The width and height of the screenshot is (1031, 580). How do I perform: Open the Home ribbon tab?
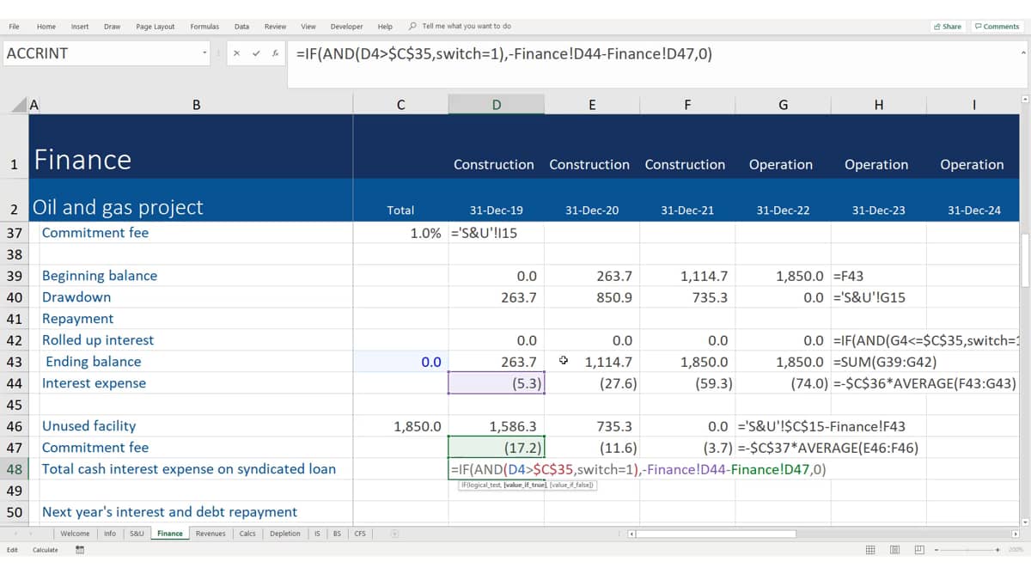pos(46,27)
